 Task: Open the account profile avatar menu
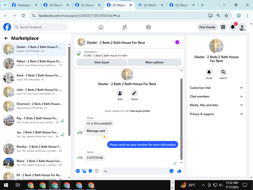point(242,27)
